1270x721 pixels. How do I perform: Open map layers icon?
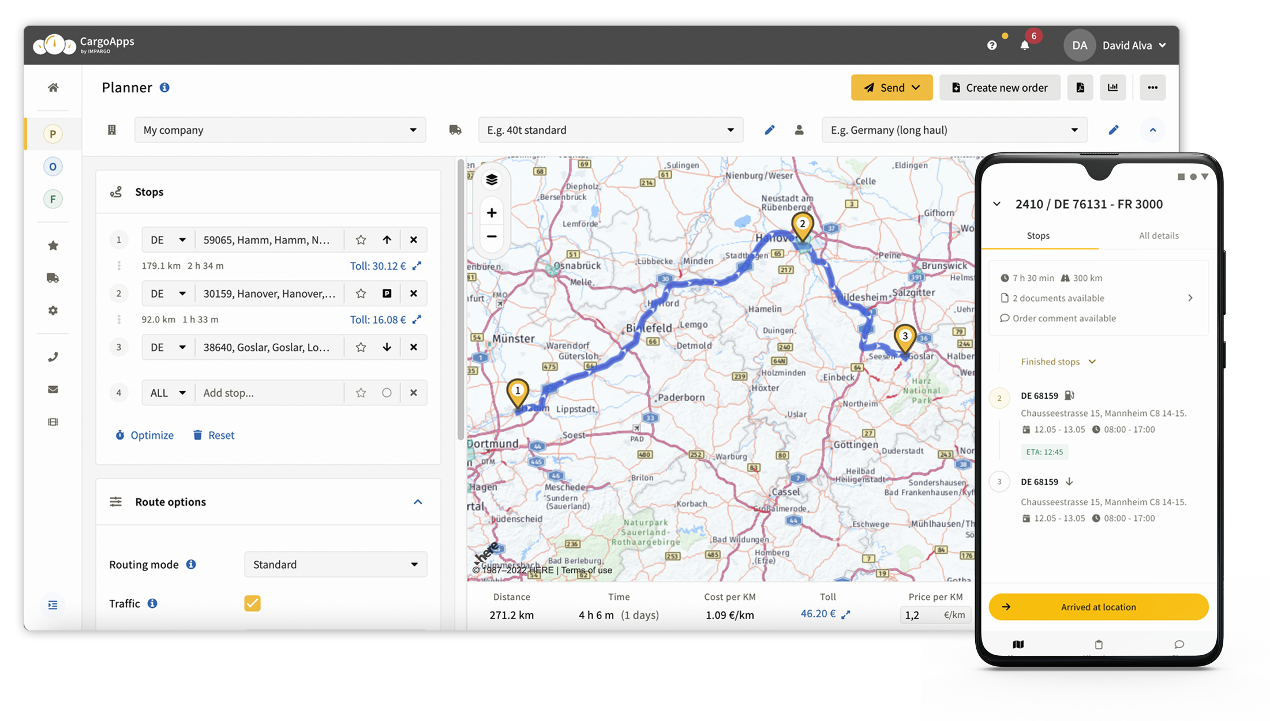[x=492, y=180]
